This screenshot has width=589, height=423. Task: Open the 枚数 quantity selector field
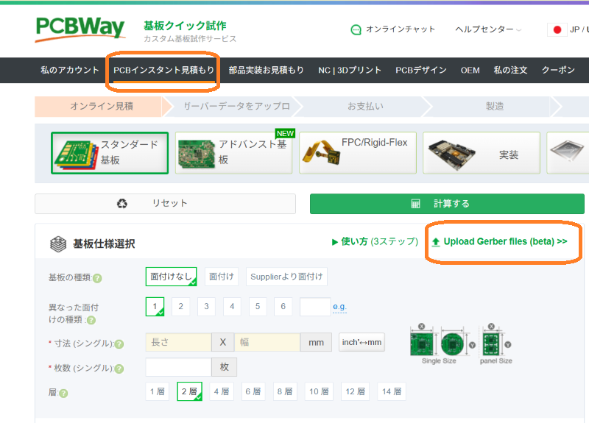point(178,367)
